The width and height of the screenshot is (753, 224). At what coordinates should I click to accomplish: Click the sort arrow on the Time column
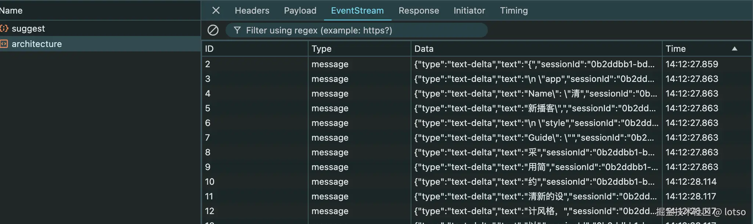(x=734, y=48)
